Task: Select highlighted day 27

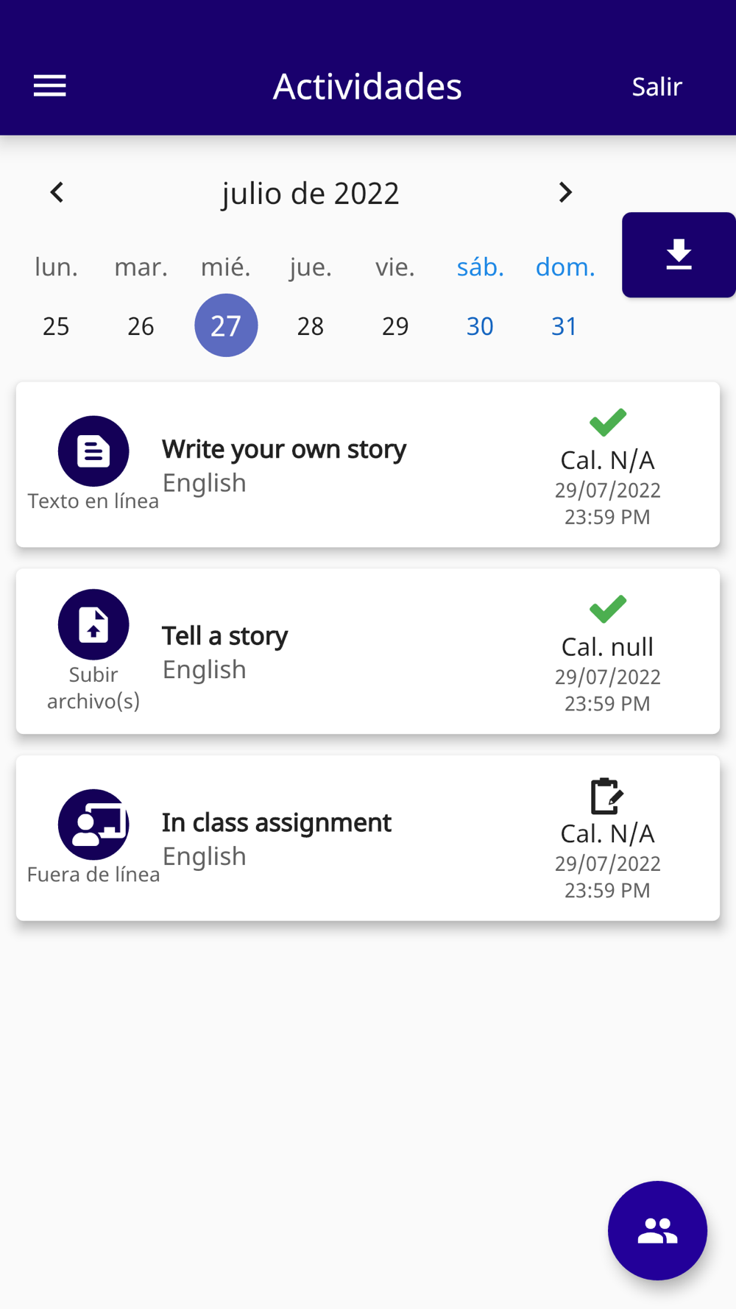Action: coord(226,325)
